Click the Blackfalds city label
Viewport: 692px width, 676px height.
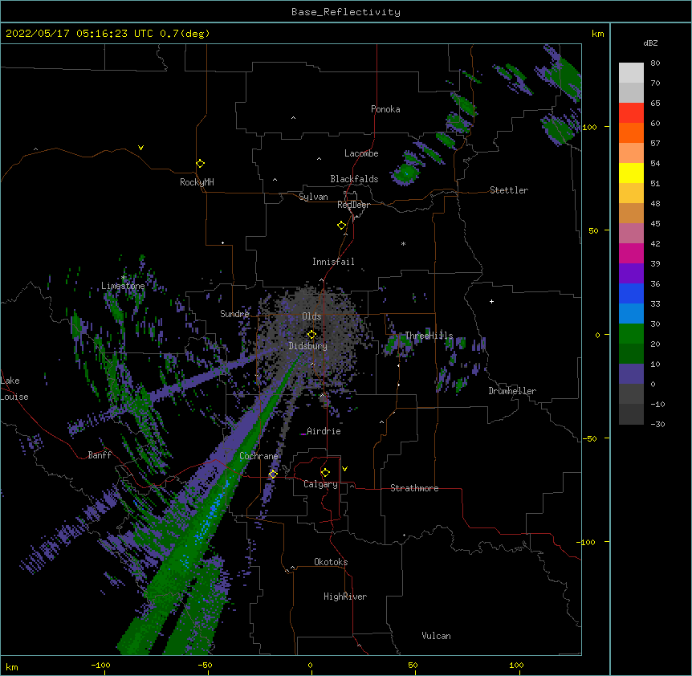click(354, 179)
